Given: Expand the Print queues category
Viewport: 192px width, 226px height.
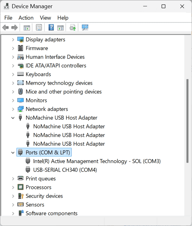Looking at the screenshot, I should click(13, 179).
